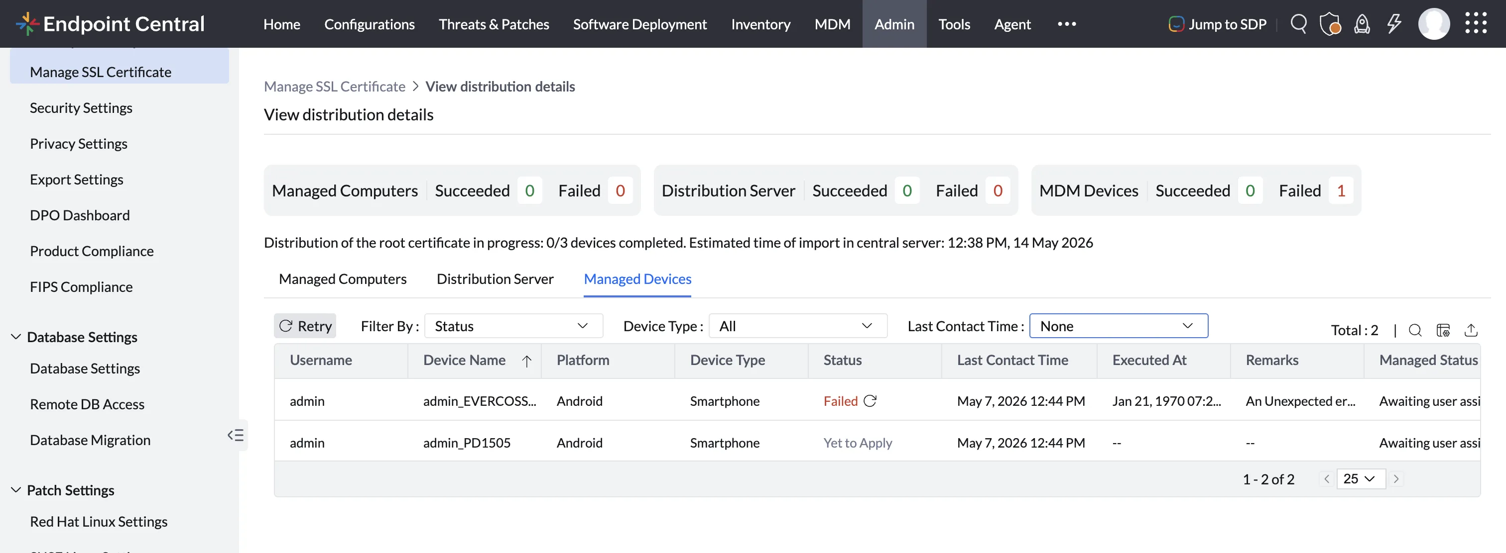The width and height of the screenshot is (1506, 553).
Task: Open Red Hat Linux Settings
Action: point(98,522)
